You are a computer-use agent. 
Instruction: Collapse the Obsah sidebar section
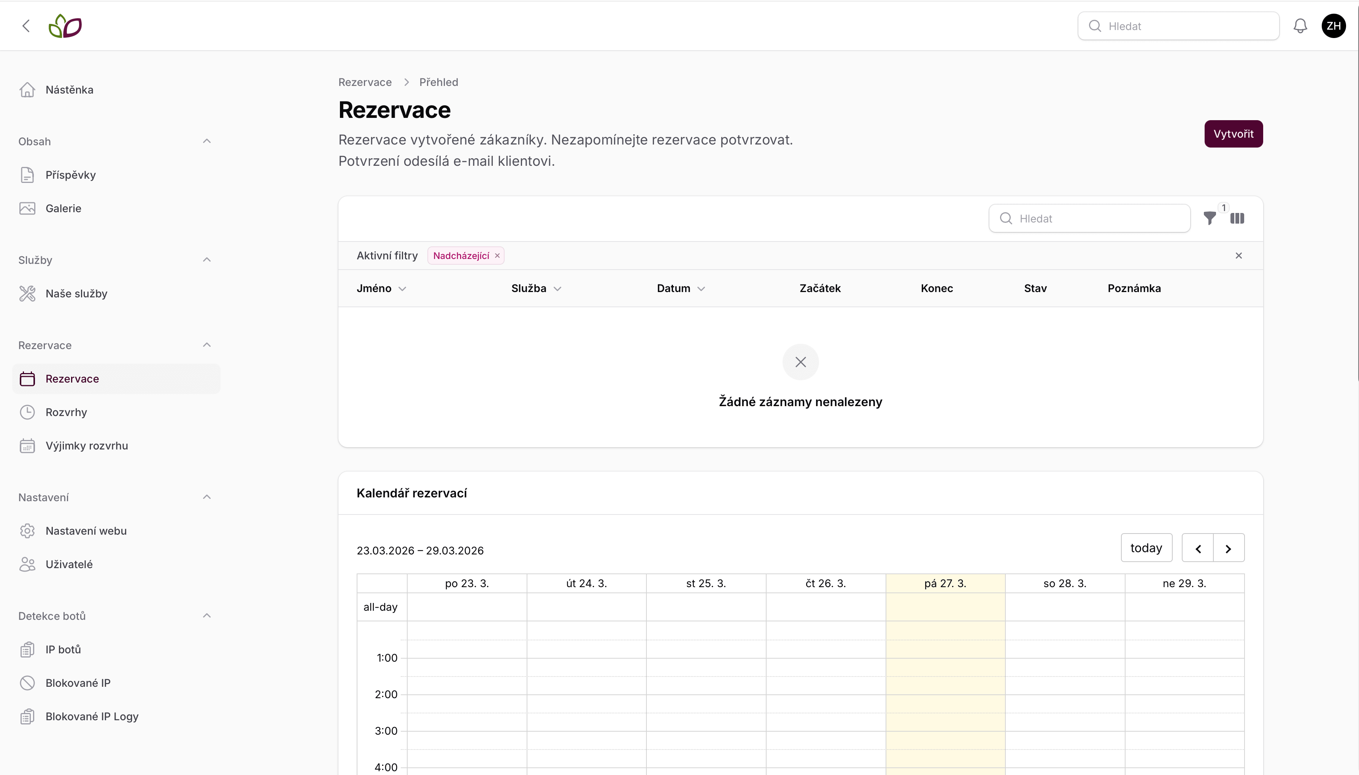point(207,141)
